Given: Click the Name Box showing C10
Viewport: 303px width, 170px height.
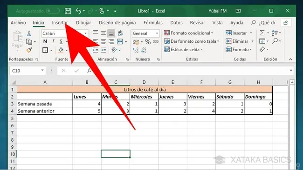Looking at the screenshot, I should [x=28, y=71].
